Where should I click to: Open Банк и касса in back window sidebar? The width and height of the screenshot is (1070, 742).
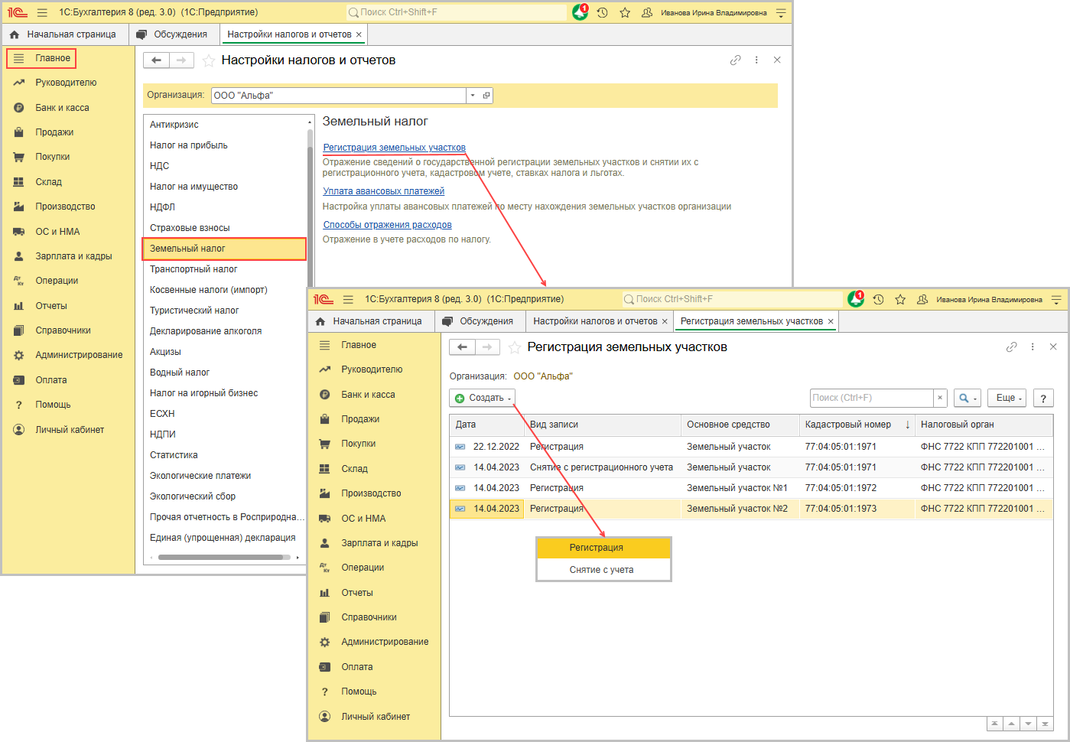[x=62, y=108]
